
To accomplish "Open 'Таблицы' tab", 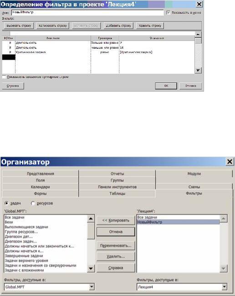I will [117, 194].
